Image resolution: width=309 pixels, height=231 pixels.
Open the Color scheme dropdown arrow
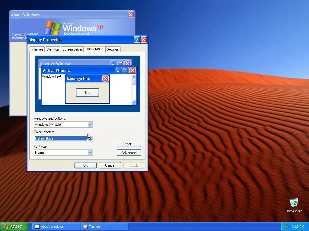(x=90, y=138)
